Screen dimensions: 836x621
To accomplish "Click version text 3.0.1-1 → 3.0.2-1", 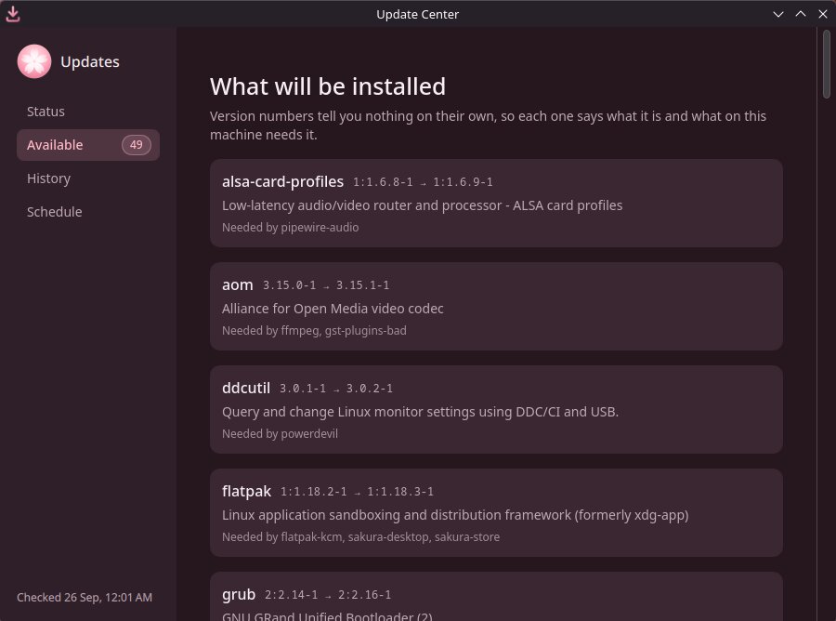I will coord(336,389).
